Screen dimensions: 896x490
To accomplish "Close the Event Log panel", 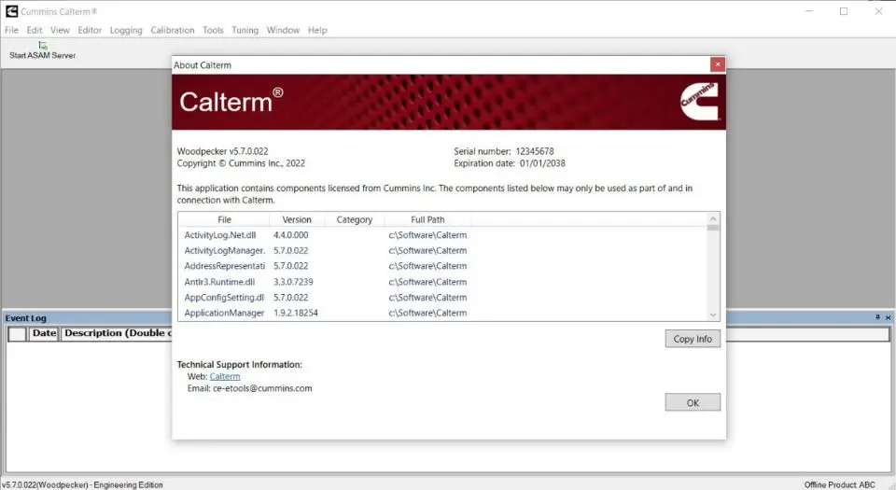I will (888, 317).
